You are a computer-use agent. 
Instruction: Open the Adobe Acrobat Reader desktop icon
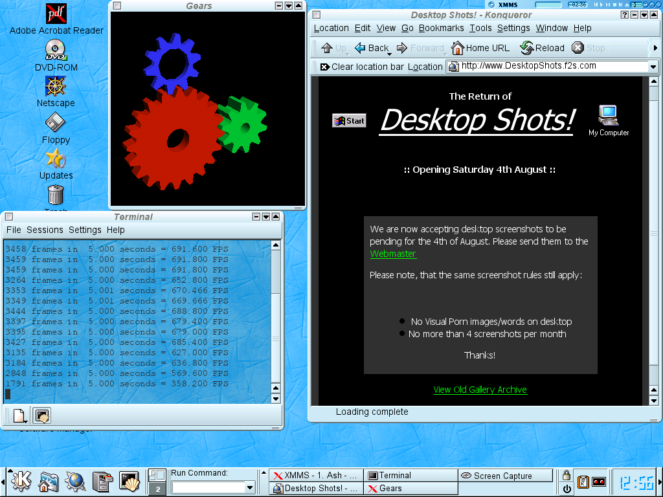pos(56,13)
